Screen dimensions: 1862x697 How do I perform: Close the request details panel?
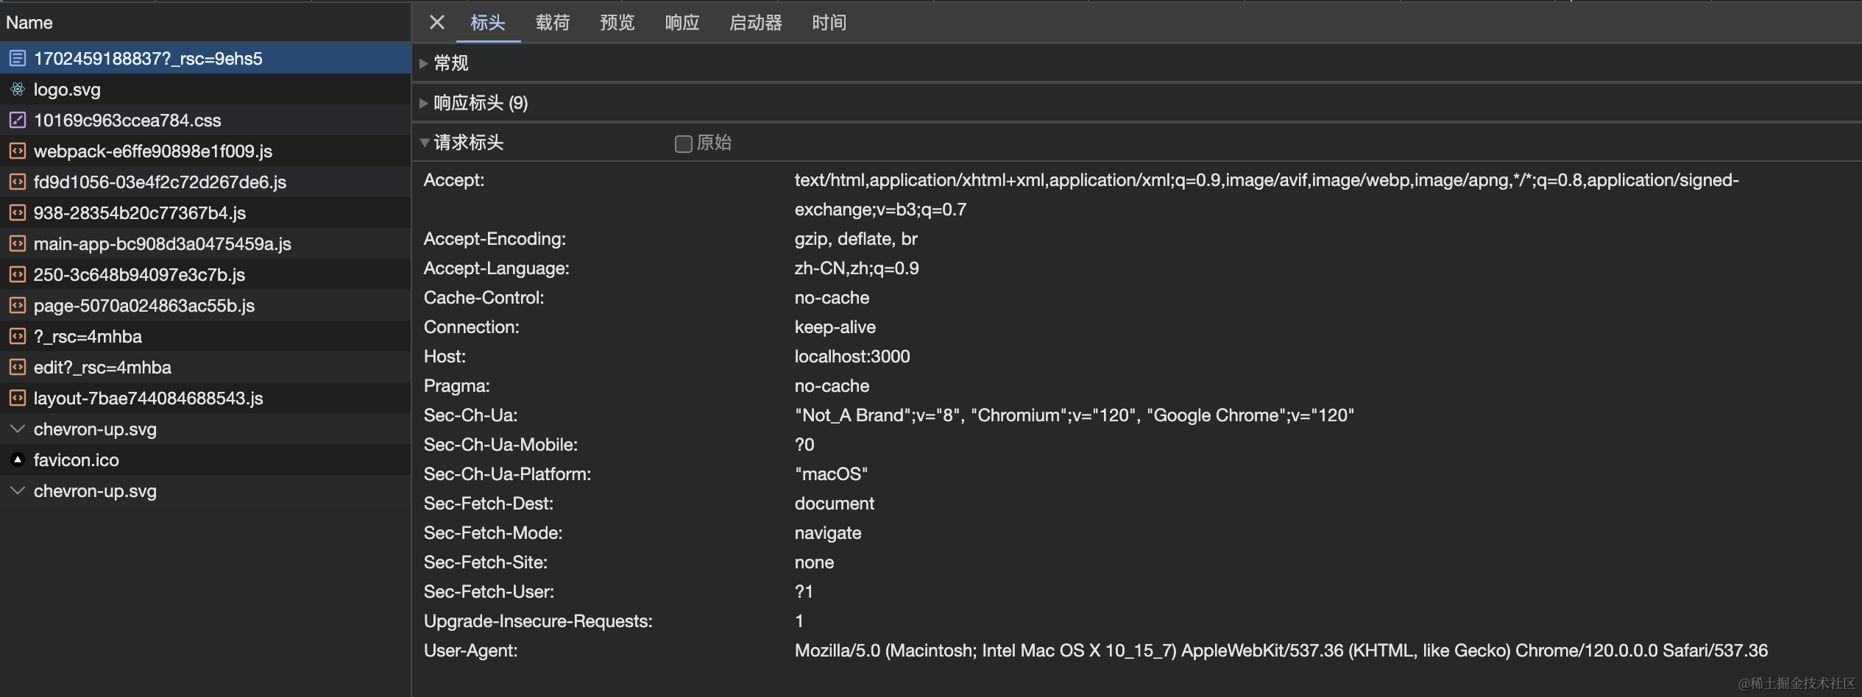pos(436,23)
